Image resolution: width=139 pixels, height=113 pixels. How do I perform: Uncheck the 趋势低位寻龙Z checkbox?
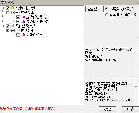pyautogui.click(x=18, y=17)
